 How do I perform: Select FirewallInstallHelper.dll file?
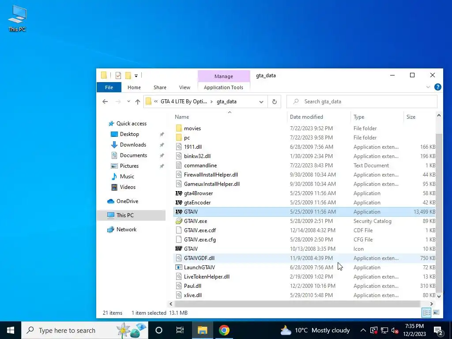211,175
